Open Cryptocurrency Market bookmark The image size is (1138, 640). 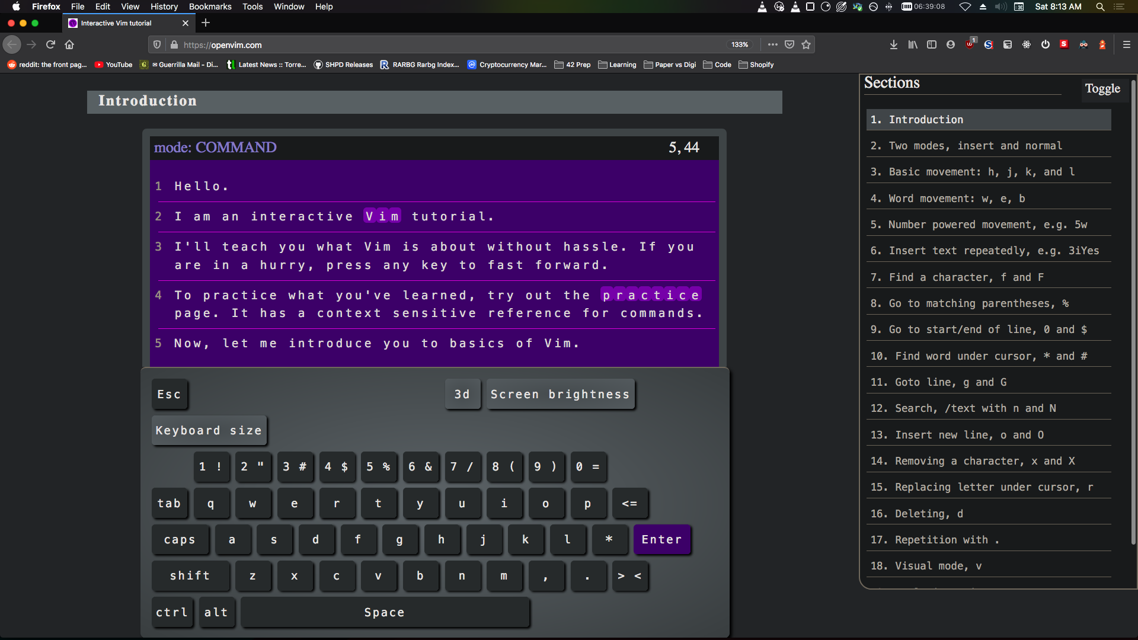507,65
